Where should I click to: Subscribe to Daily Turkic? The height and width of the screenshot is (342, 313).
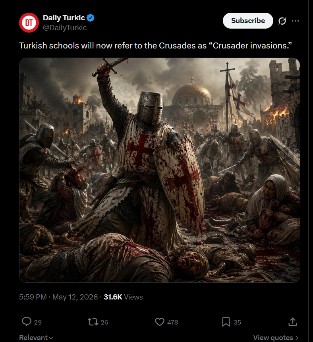pyautogui.click(x=248, y=21)
